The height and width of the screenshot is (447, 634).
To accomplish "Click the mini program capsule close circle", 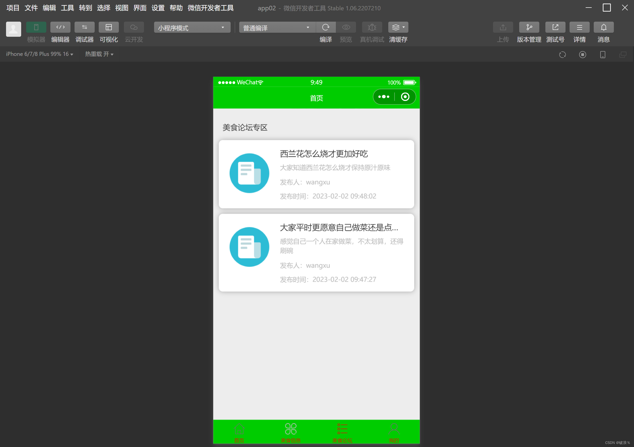I will (x=405, y=97).
